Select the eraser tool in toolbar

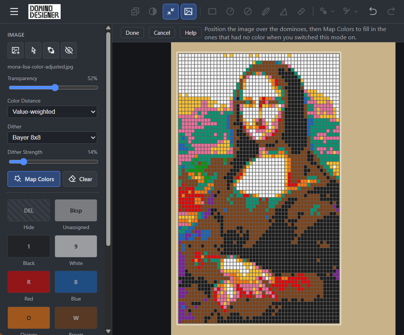(301, 12)
